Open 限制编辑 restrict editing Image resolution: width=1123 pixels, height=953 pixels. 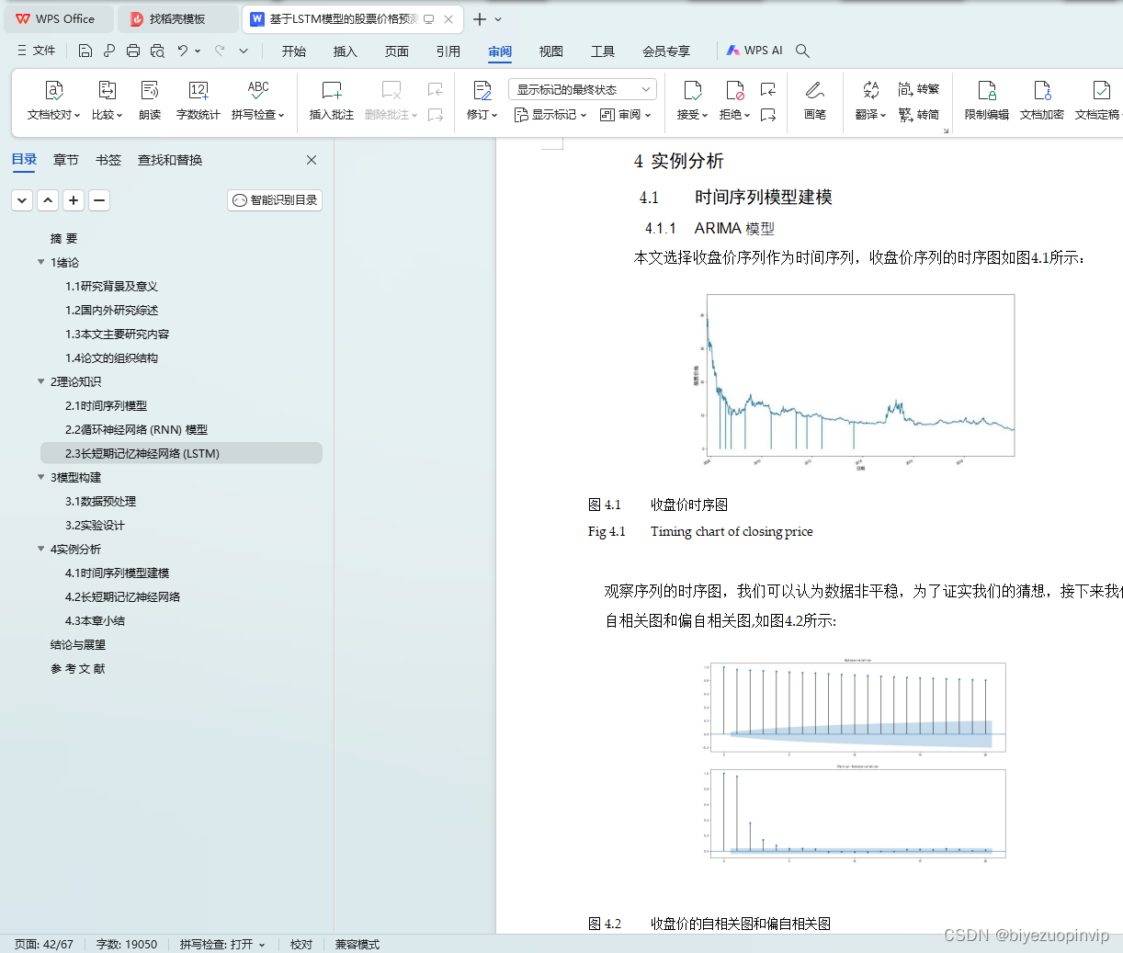pos(987,101)
